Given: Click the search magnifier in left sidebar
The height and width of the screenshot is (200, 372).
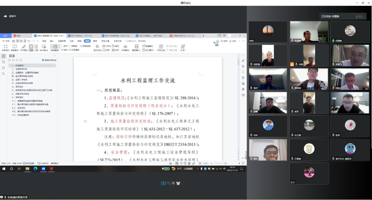Looking at the screenshot, I should pyautogui.click(x=3, y=74).
